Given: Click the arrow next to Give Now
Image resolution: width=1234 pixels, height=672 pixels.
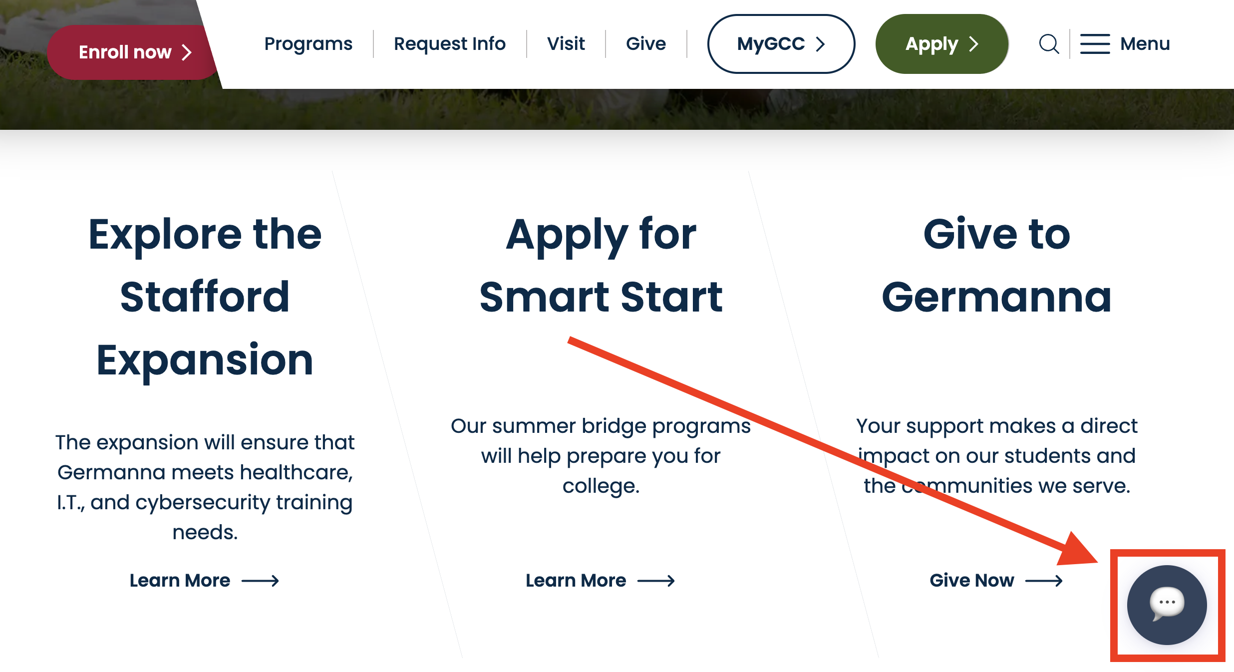Looking at the screenshot, I should click(x=1044, y=580).
